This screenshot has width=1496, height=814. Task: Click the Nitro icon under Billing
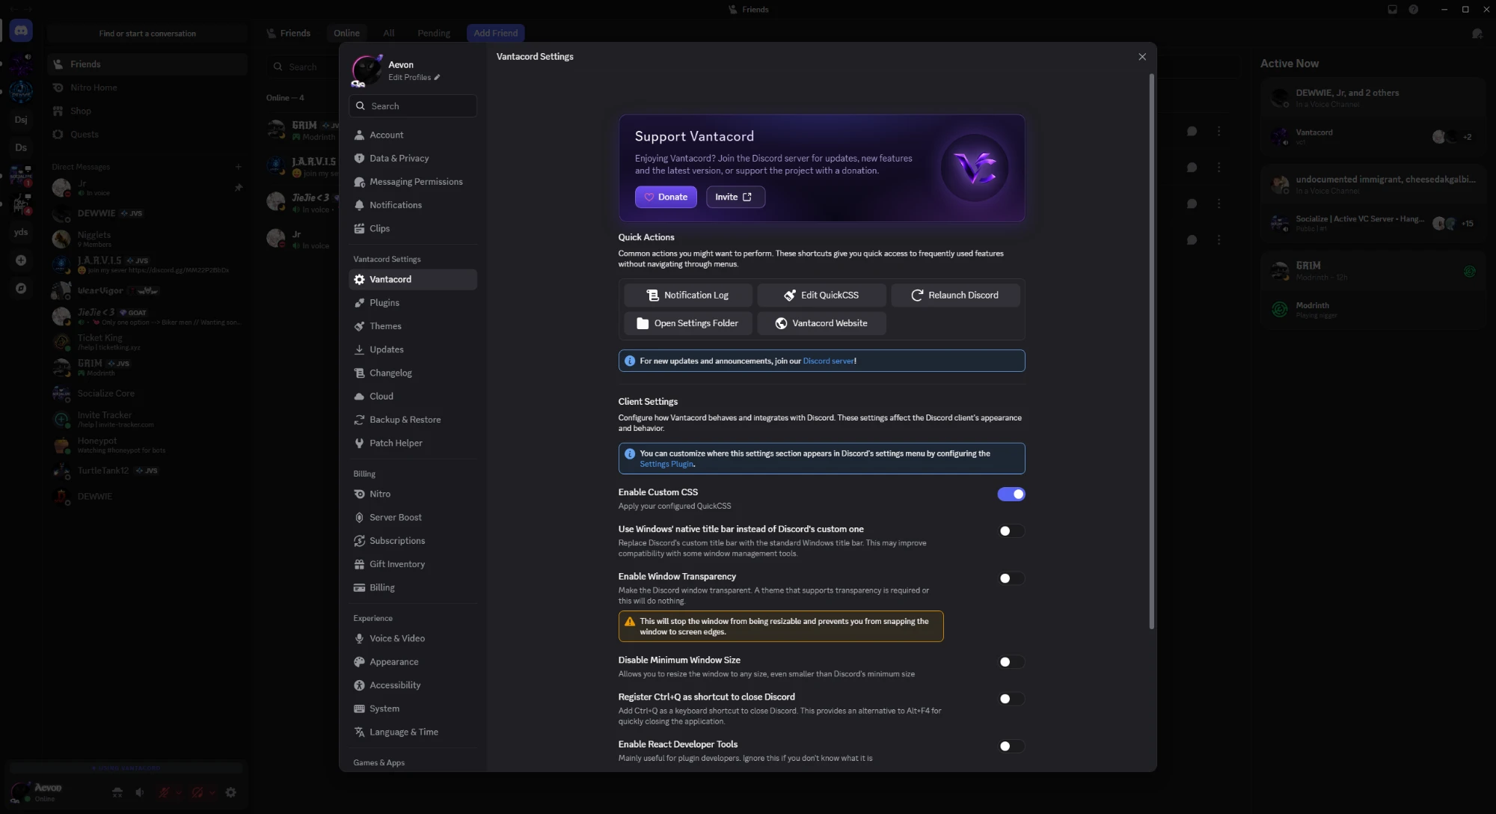pyautogui.click(x=359, y=494)
